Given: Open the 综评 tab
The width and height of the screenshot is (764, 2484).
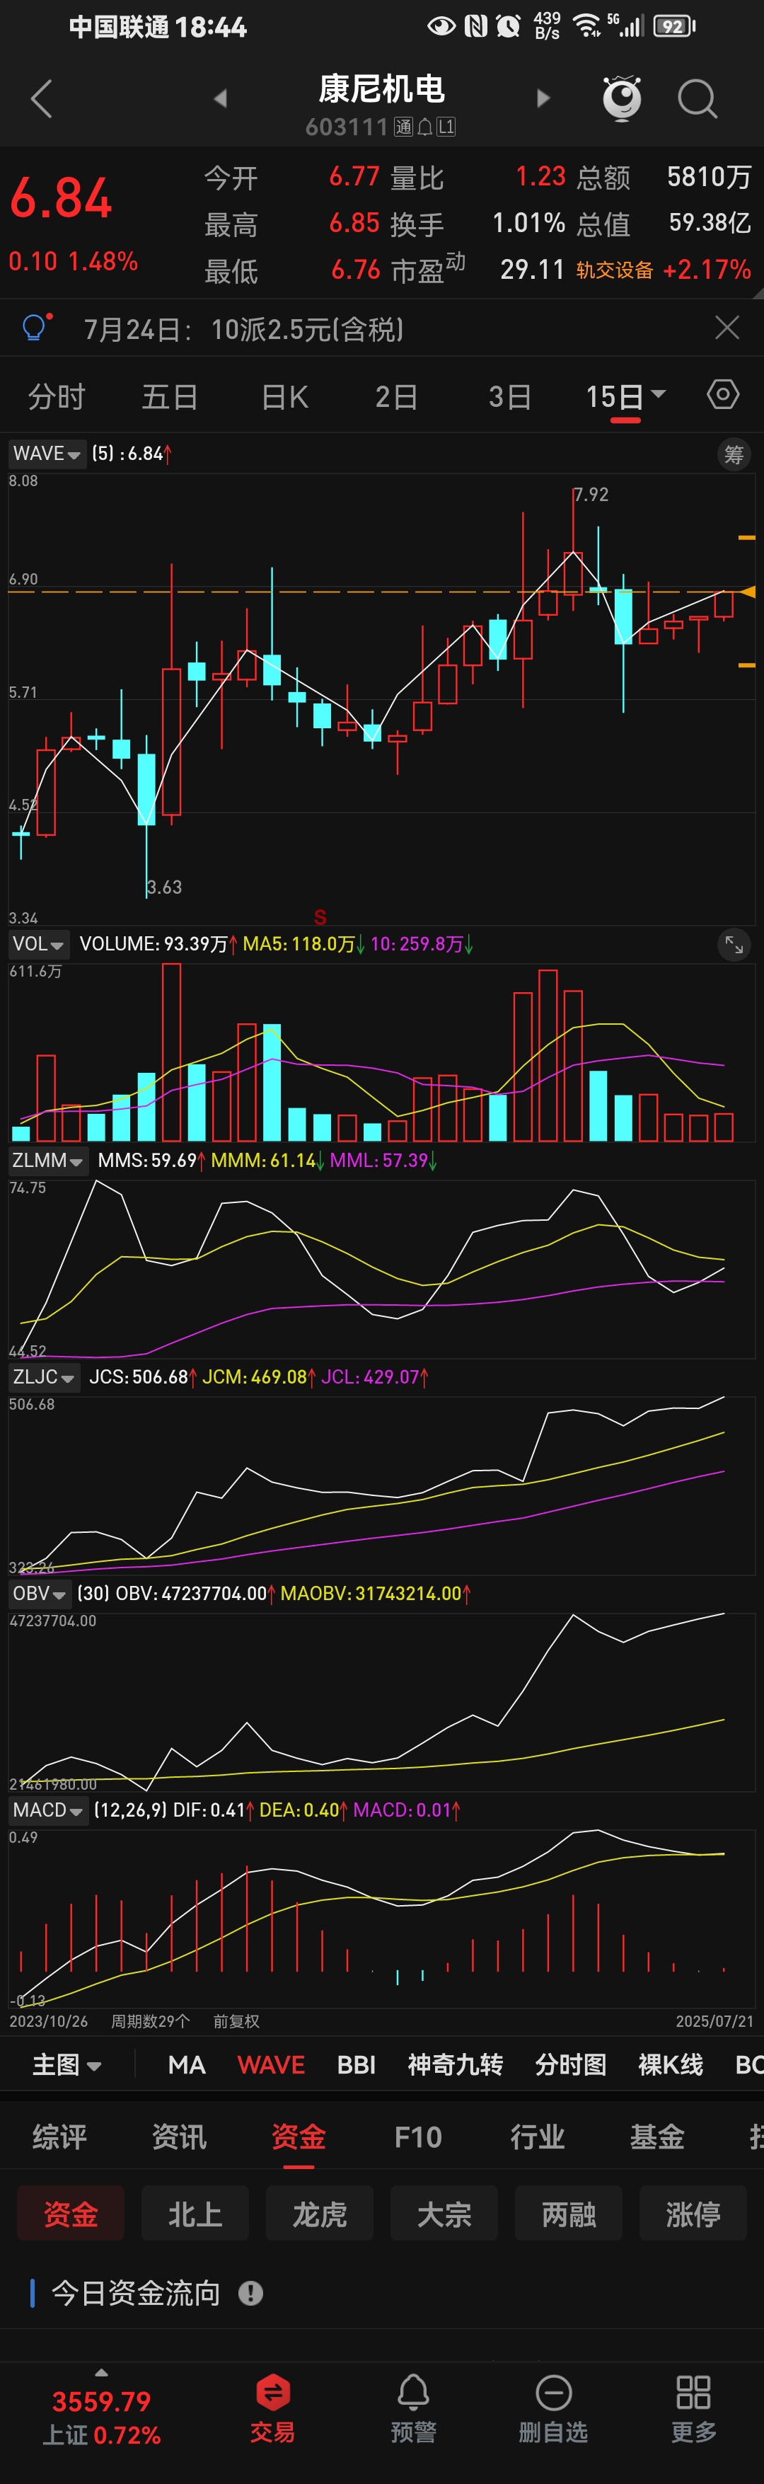Looking at the screenshot, I should point(59,2137).
